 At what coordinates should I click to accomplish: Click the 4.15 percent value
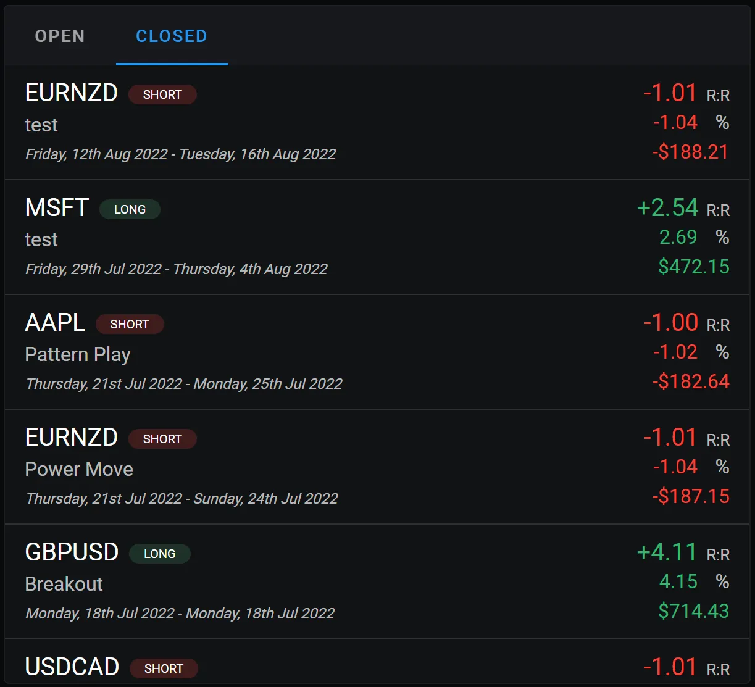click(x=678, y=581)
